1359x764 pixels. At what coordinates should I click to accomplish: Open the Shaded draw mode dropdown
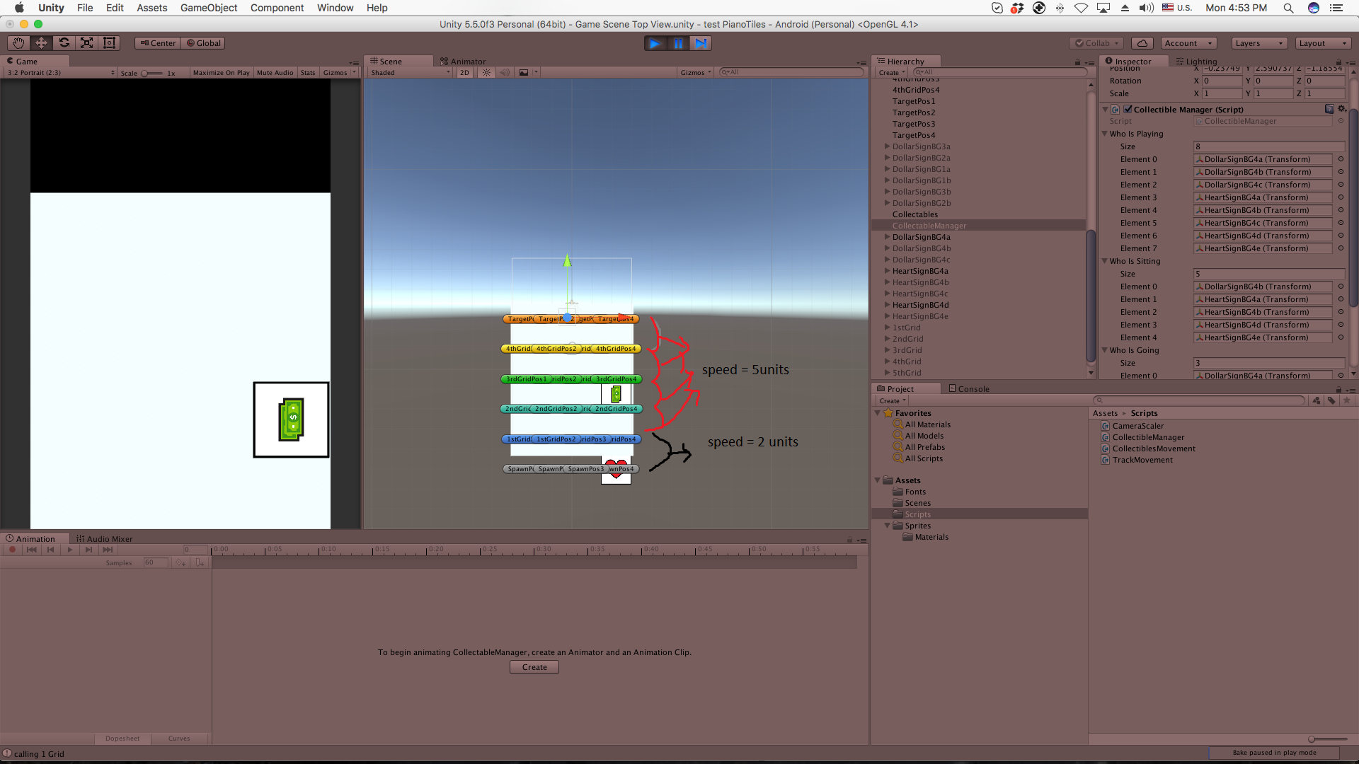point(410,72)
